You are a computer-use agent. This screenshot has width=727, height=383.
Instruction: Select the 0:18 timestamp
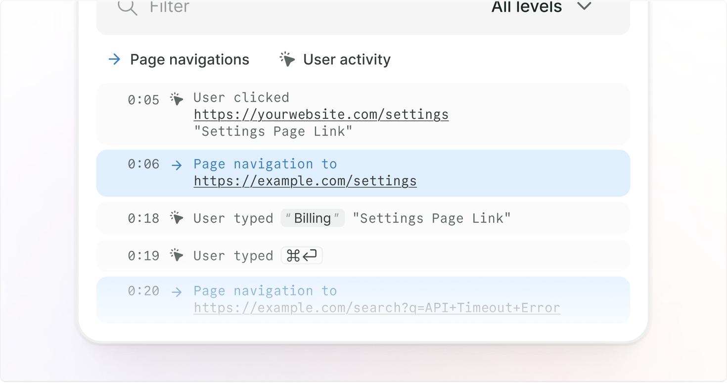143,218
